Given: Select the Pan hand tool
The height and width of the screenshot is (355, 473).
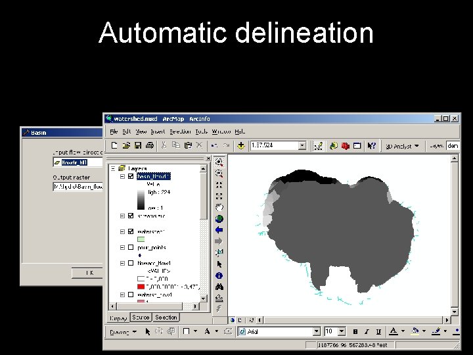Looking at the screenshot, I should pos(219,207).
